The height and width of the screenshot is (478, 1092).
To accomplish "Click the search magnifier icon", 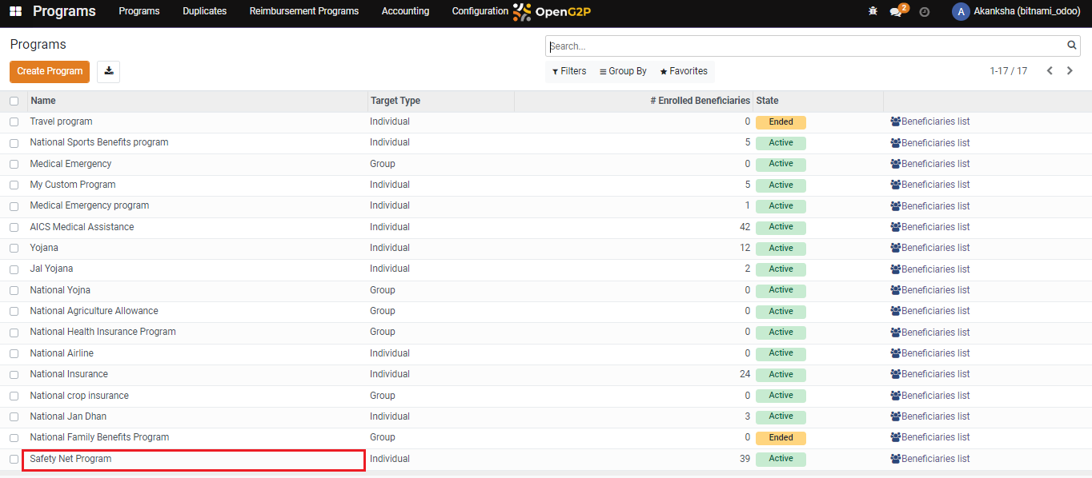I will (1072, 46).
